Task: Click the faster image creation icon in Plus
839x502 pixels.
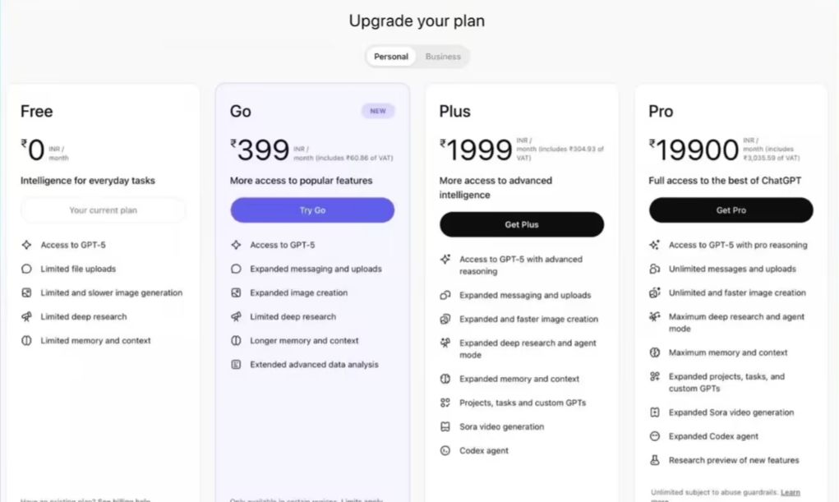Action: click(445, 319)
